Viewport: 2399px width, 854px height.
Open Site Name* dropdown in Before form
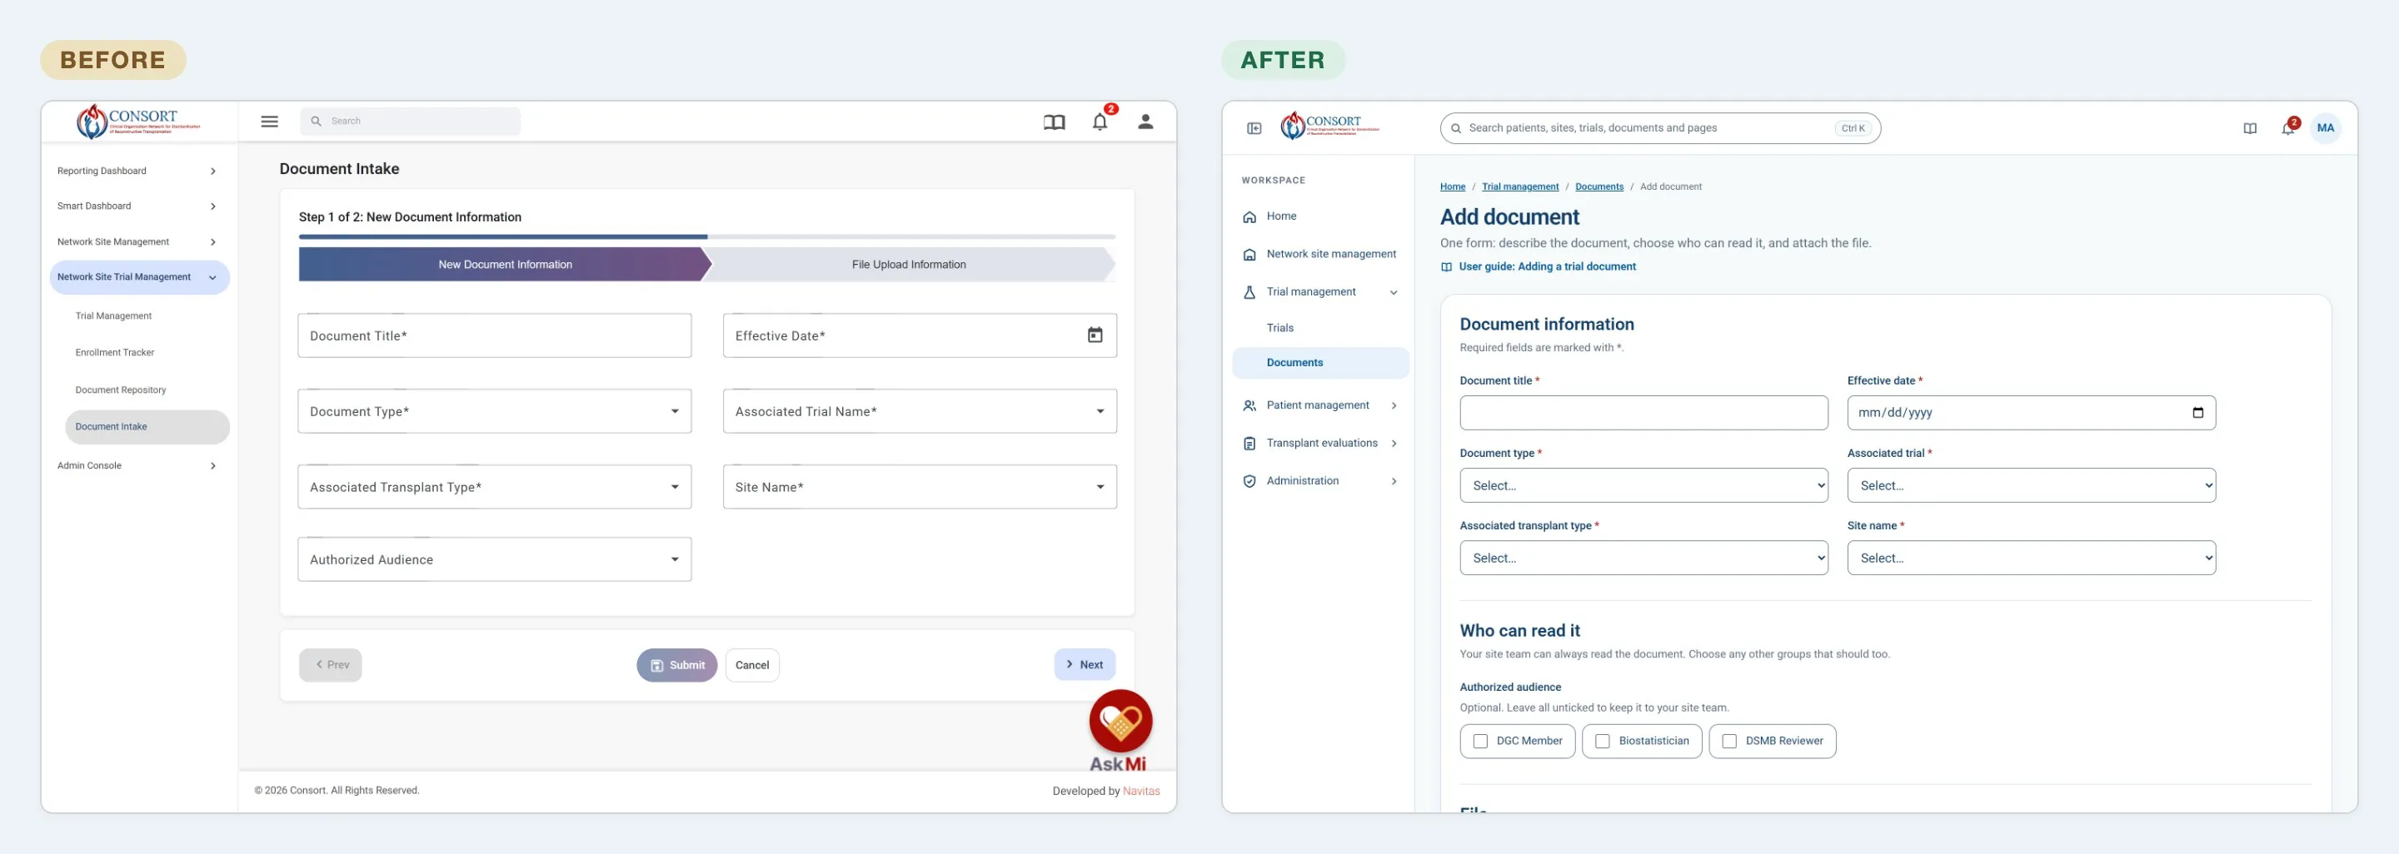click(x=920, y=487)
